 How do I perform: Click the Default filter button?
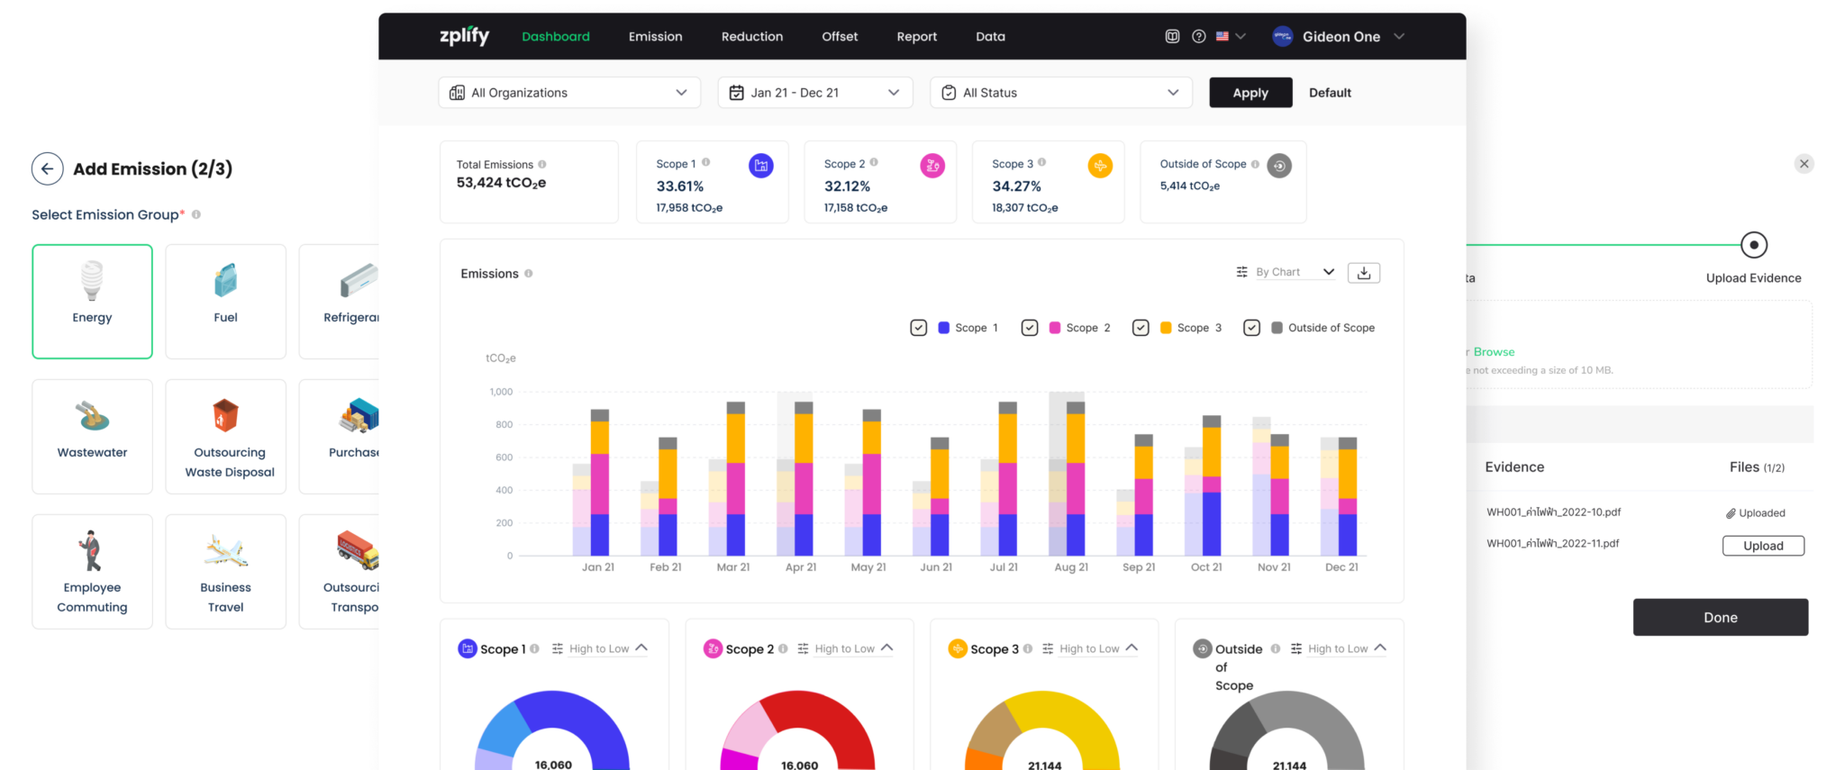tap(1330, 93)
